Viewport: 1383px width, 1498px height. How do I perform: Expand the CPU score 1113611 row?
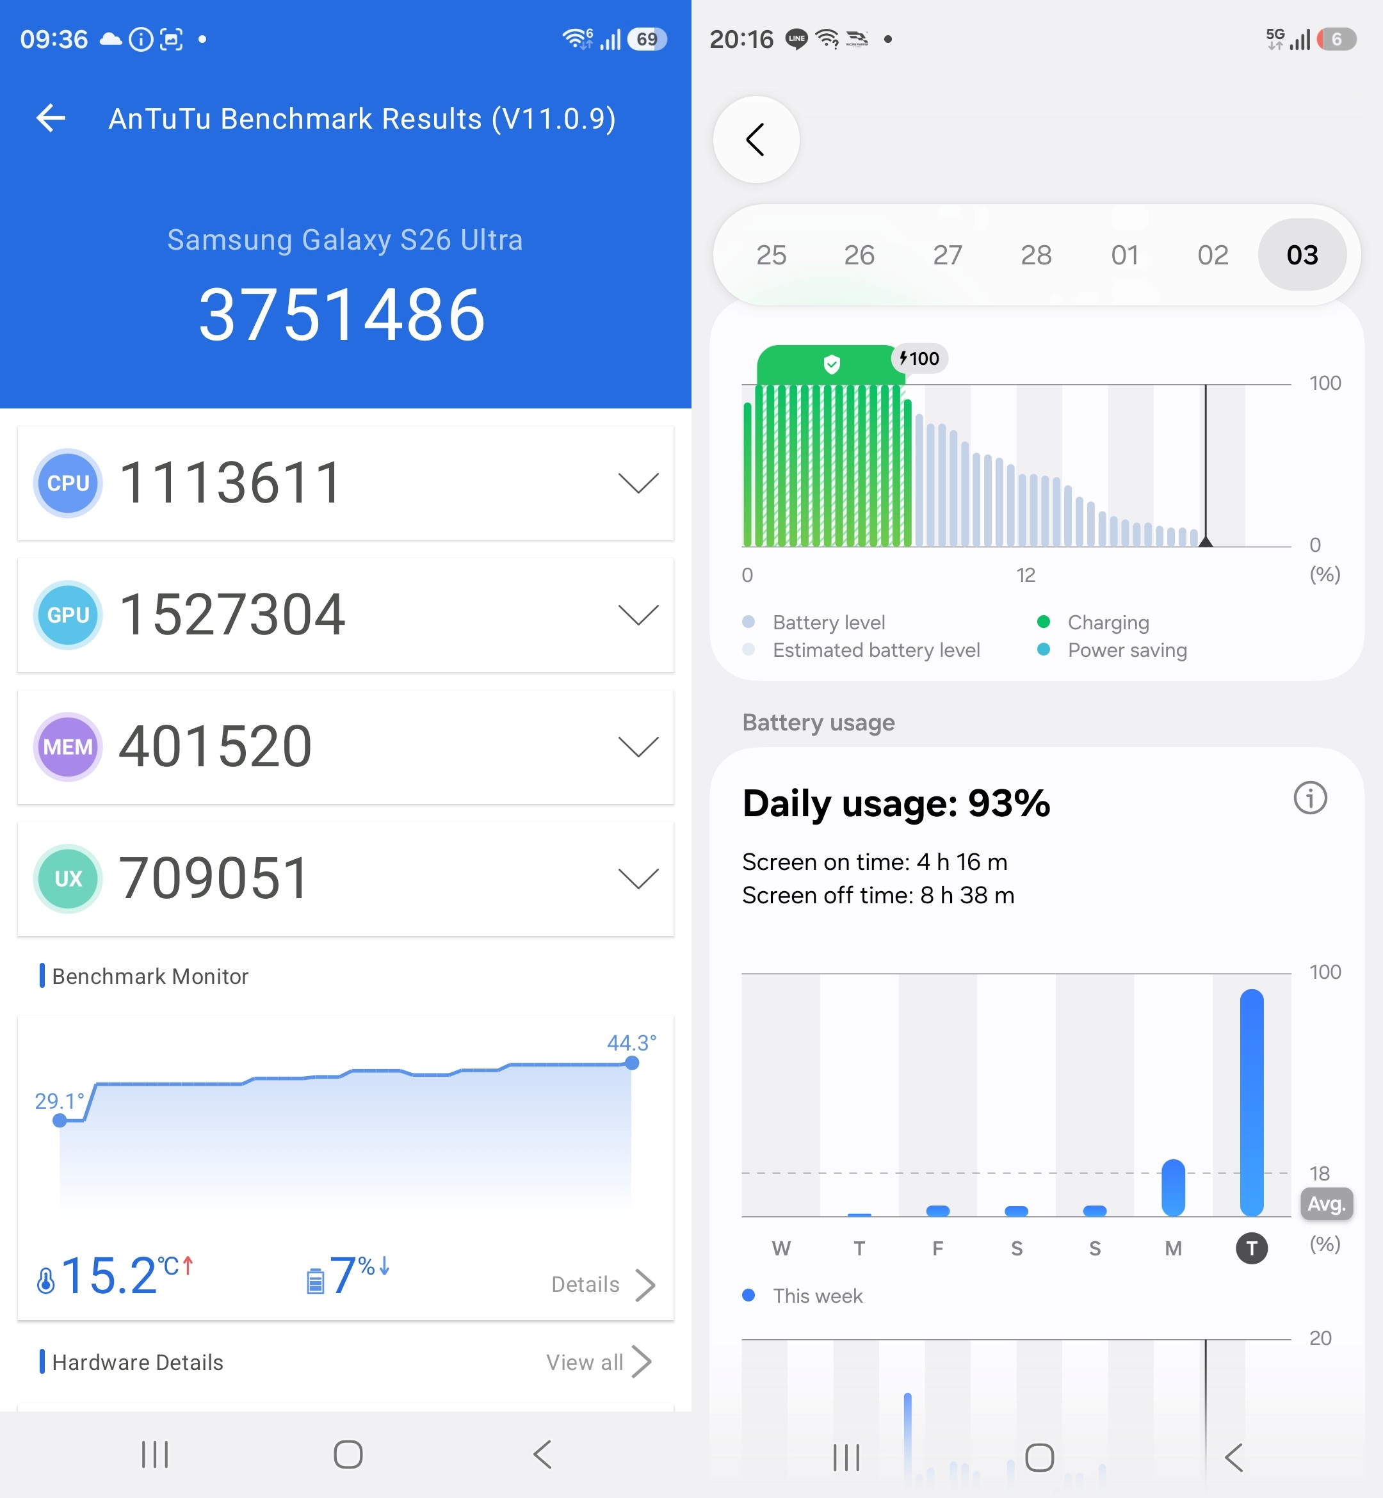click(x=638, y=483)
